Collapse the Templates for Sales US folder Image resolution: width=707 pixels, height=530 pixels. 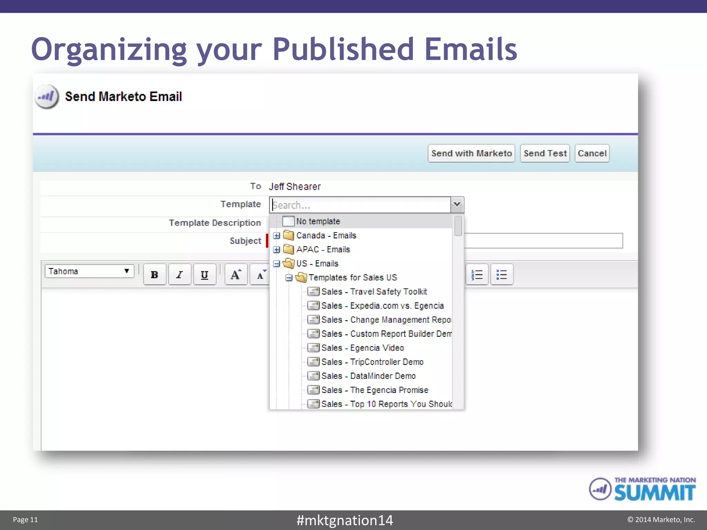(x=289, y=278)
